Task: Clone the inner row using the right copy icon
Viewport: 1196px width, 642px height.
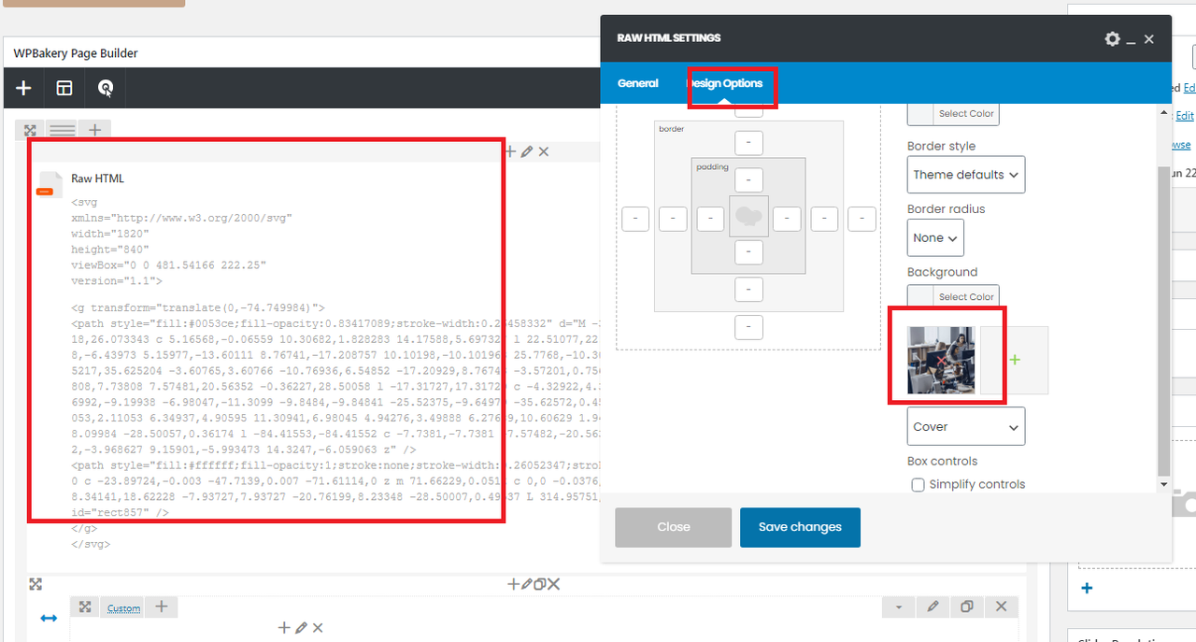Action: click(967, 607)
